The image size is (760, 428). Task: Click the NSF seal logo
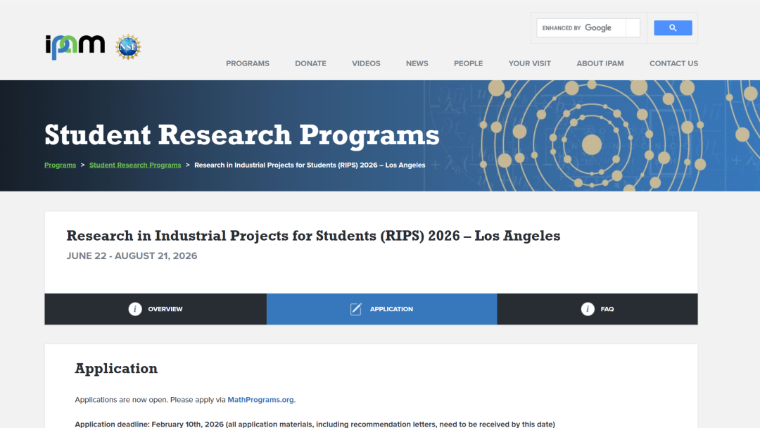pos(128,47)
